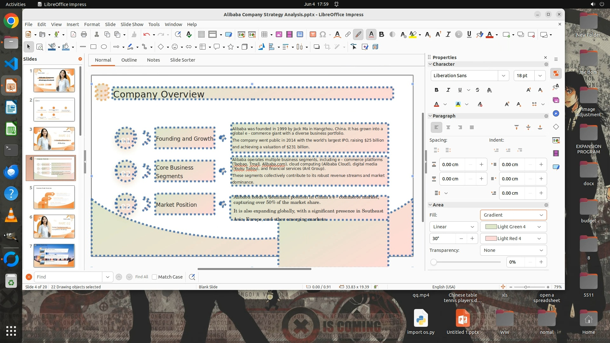Click the Find All button
Screen dimensions: 610x343
[x=141, y=277]
